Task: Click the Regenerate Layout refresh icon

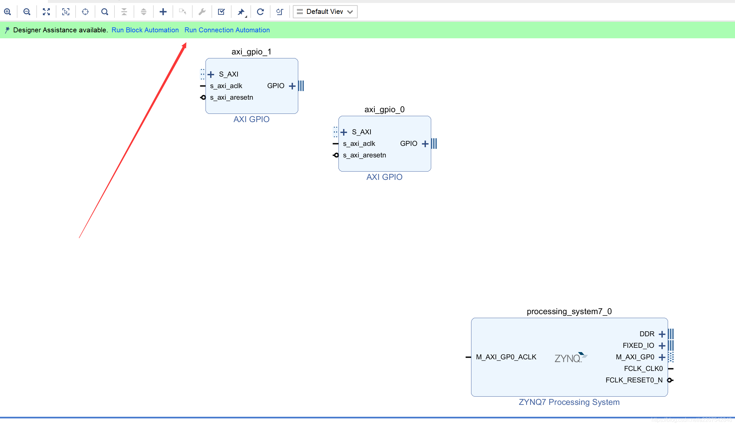Action: pyautogui.click(x=260, y=12)
